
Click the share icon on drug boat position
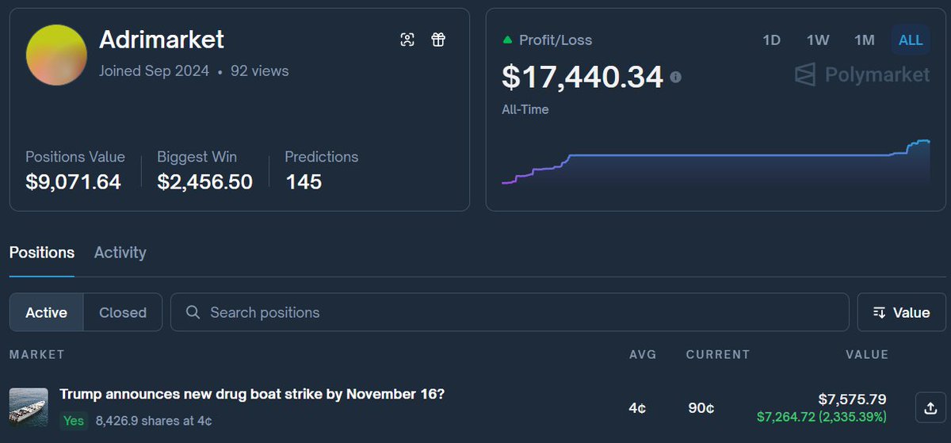[x=929, y=408]
